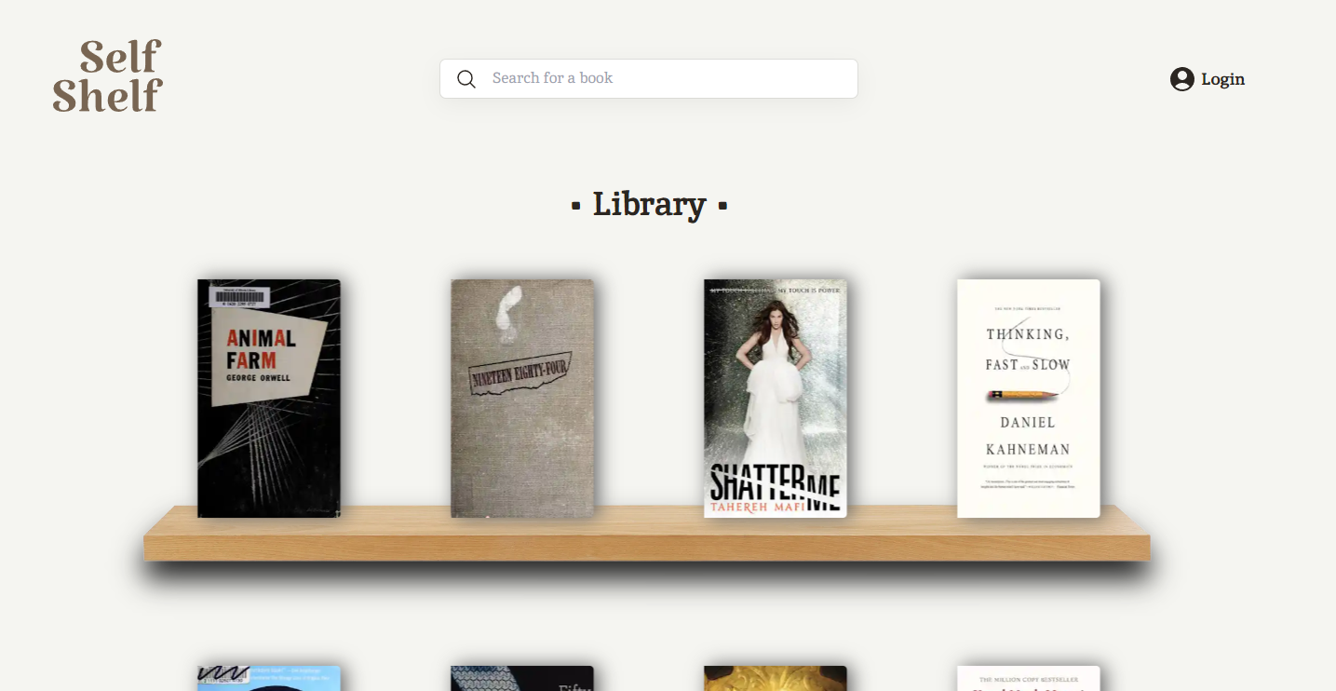Select the Shatter Me book cover
This screenshot has height=691, width=1336.
pos(776,399)
